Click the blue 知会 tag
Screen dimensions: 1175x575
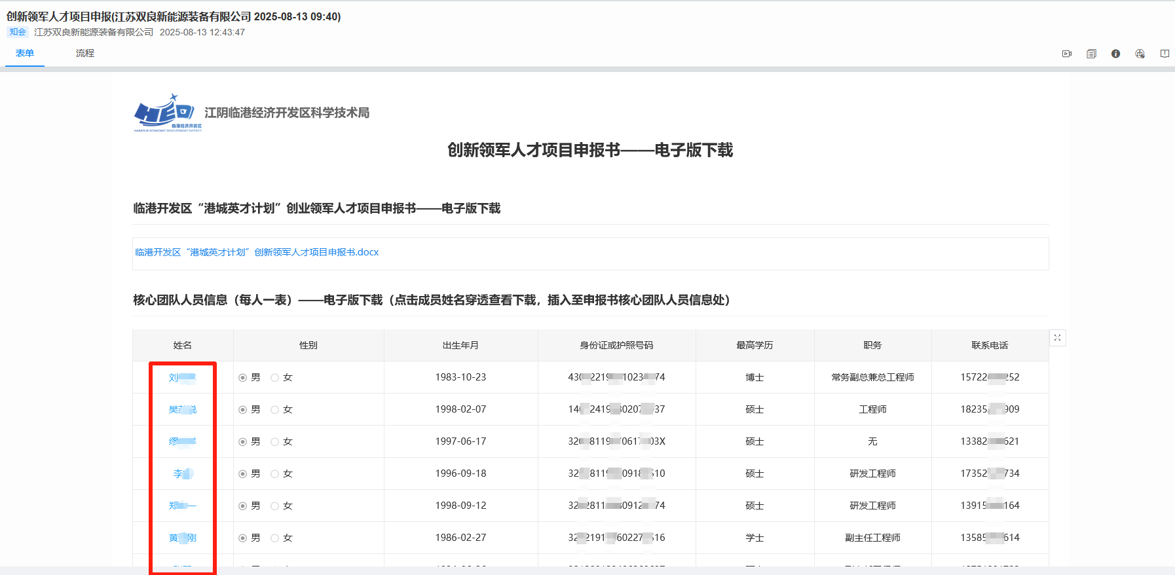coord(18,32)
